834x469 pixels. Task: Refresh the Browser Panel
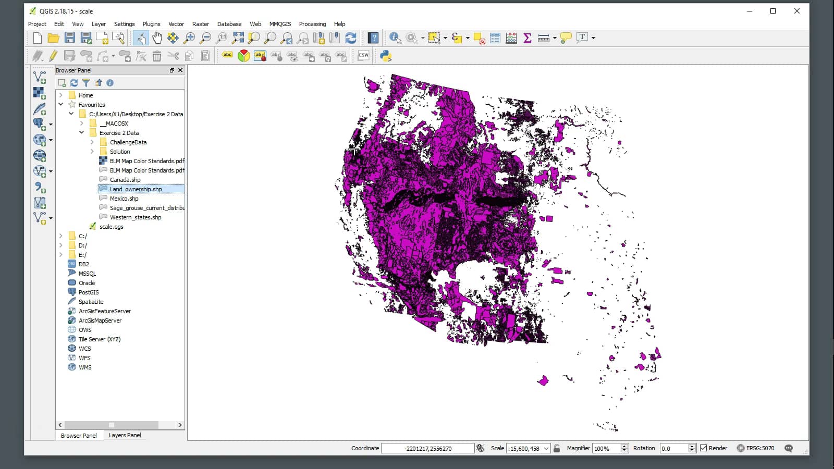73,82
